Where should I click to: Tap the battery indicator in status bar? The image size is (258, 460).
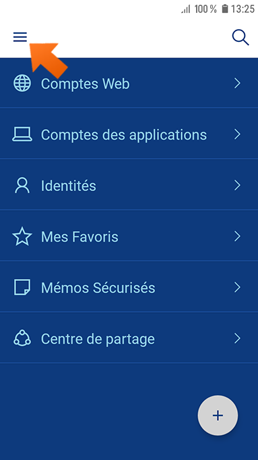coord(224,9)
